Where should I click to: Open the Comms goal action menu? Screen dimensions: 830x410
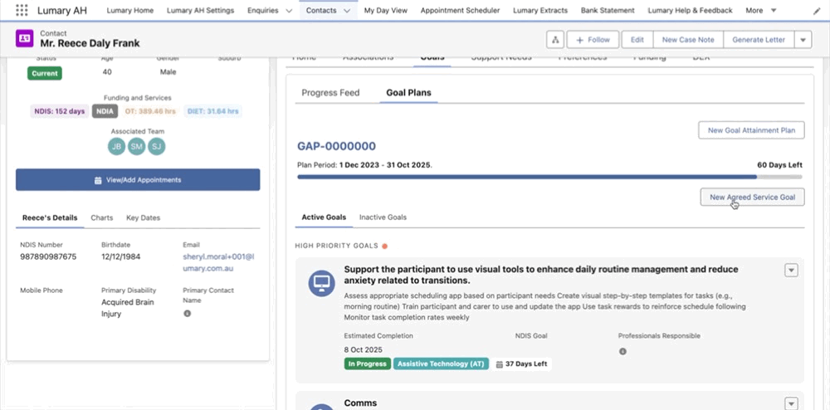pos(791,403)
